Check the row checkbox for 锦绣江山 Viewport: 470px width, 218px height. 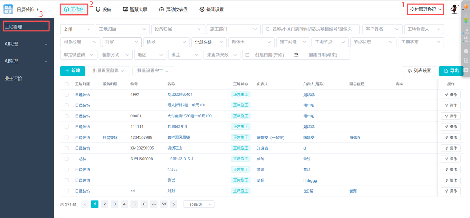tap(66, 148)
